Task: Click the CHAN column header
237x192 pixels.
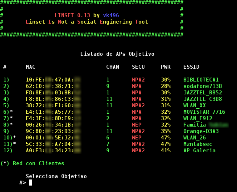Action: [x=113, y=67]
